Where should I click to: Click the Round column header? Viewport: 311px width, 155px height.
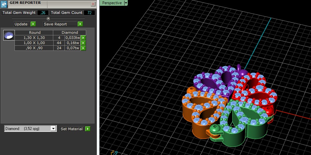(34, 32)
